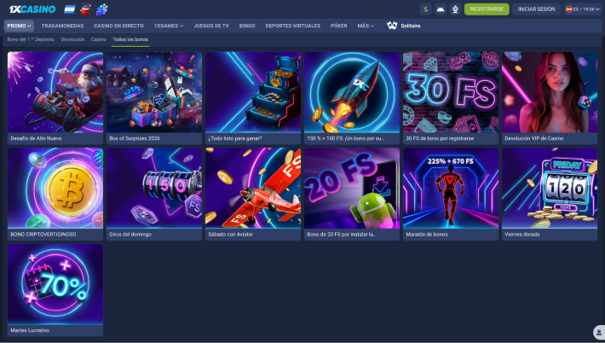Open the red Aviator plane image
This screenshot has width=605, height=343.
point(253,188)
